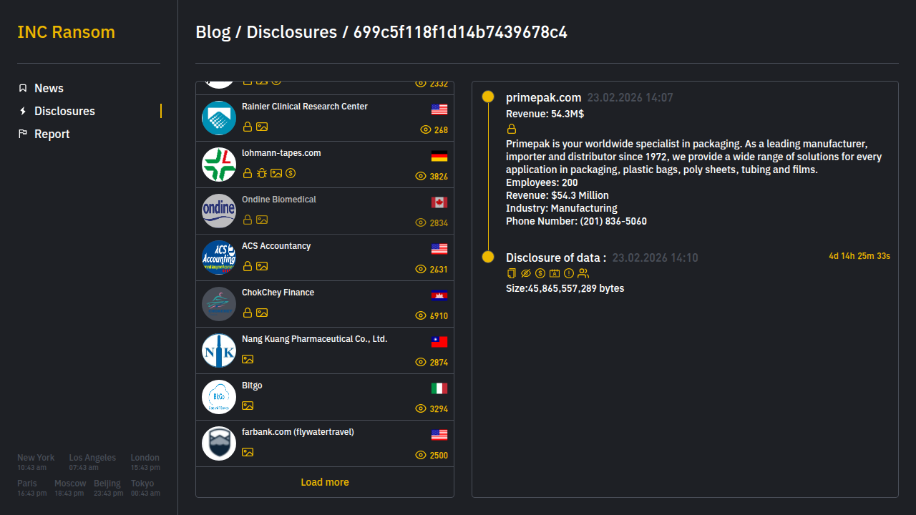Viewport: 916px width, 515px height.
Task: Click Load more at the list bottom
Action: [325, 482]
